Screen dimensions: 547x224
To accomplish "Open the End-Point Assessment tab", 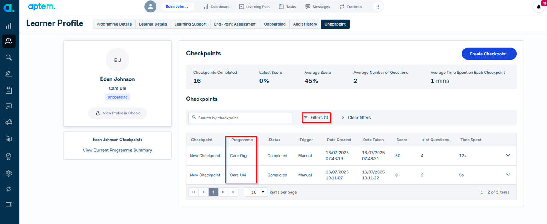I will (x=235, y=24).
